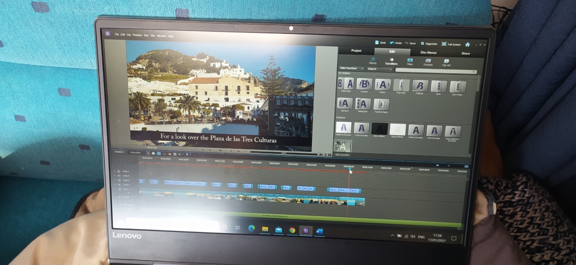Select the Timeline view tab
The image size is (576, 265).
(119, 152)
